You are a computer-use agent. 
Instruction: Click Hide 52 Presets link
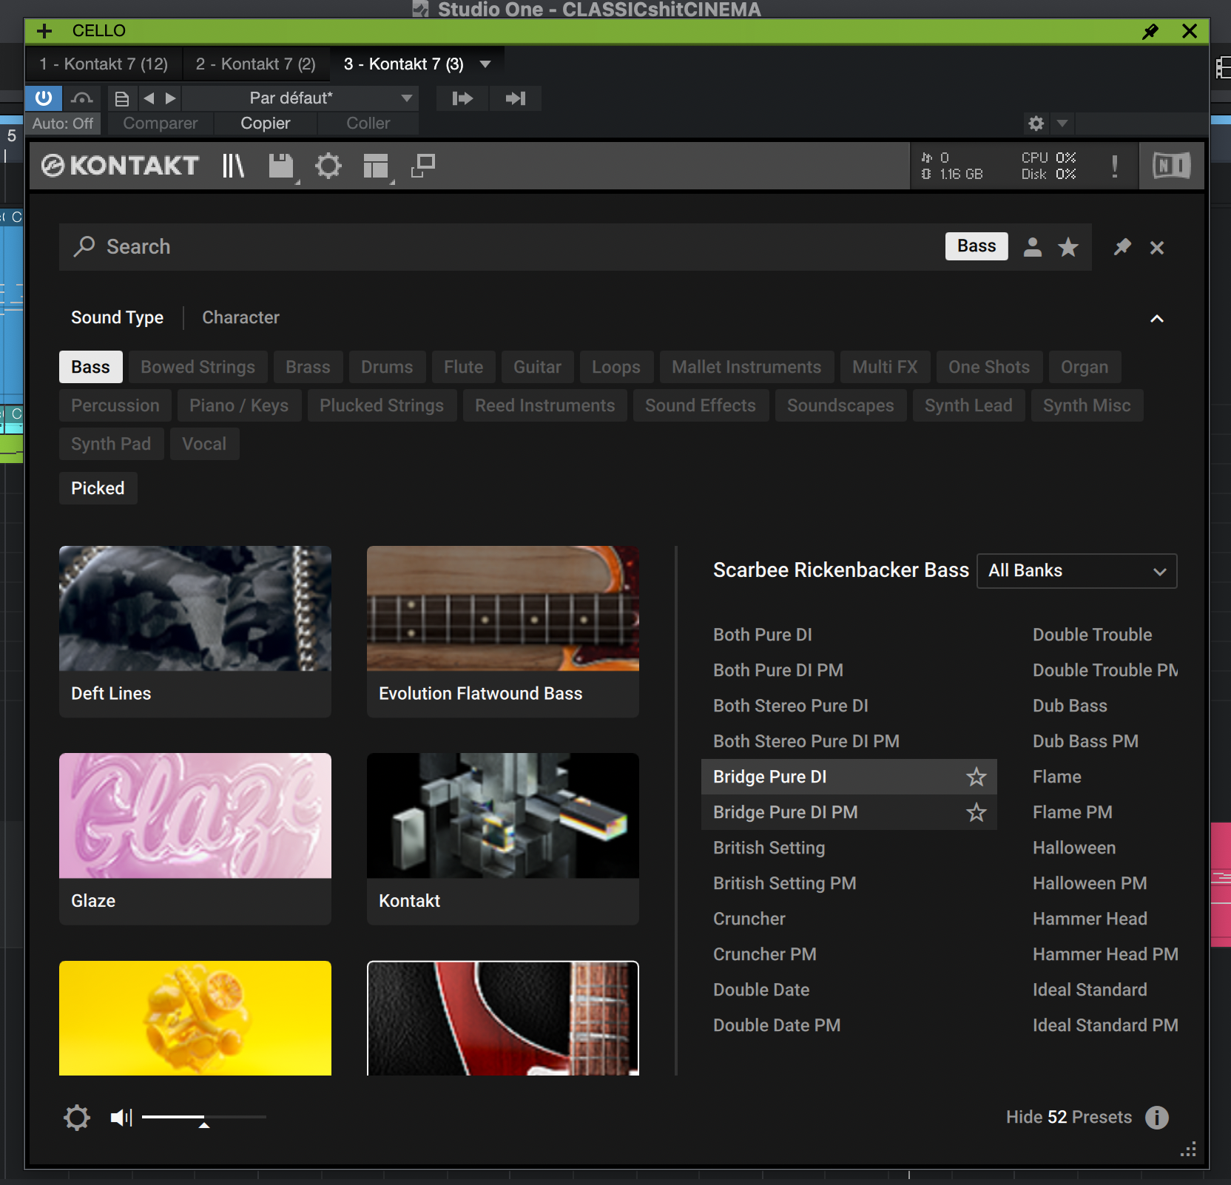click(1068, 1117)
